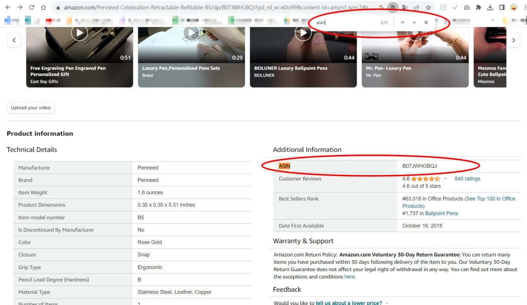Open the downloads icon in toolbar

point(490,8)
